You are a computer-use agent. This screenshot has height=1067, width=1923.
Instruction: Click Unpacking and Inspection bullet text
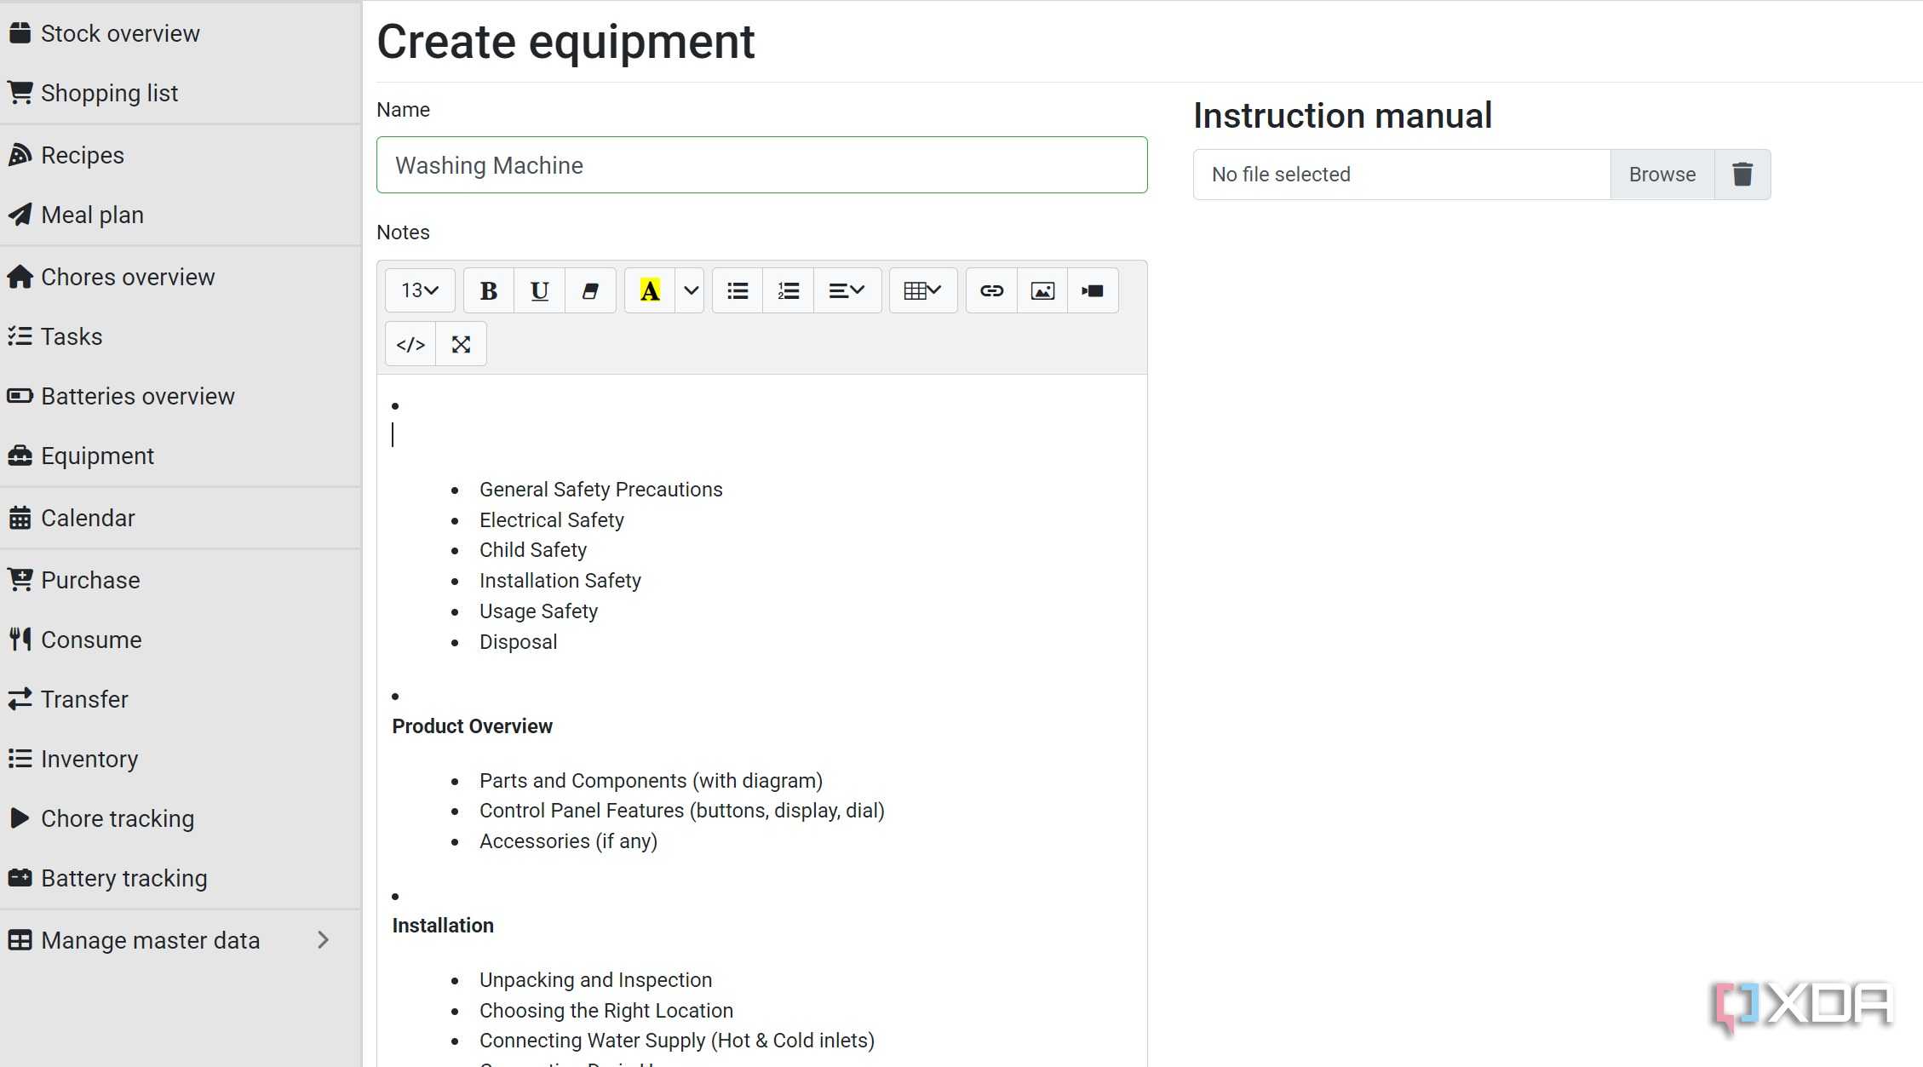click(x=595, y=980)
